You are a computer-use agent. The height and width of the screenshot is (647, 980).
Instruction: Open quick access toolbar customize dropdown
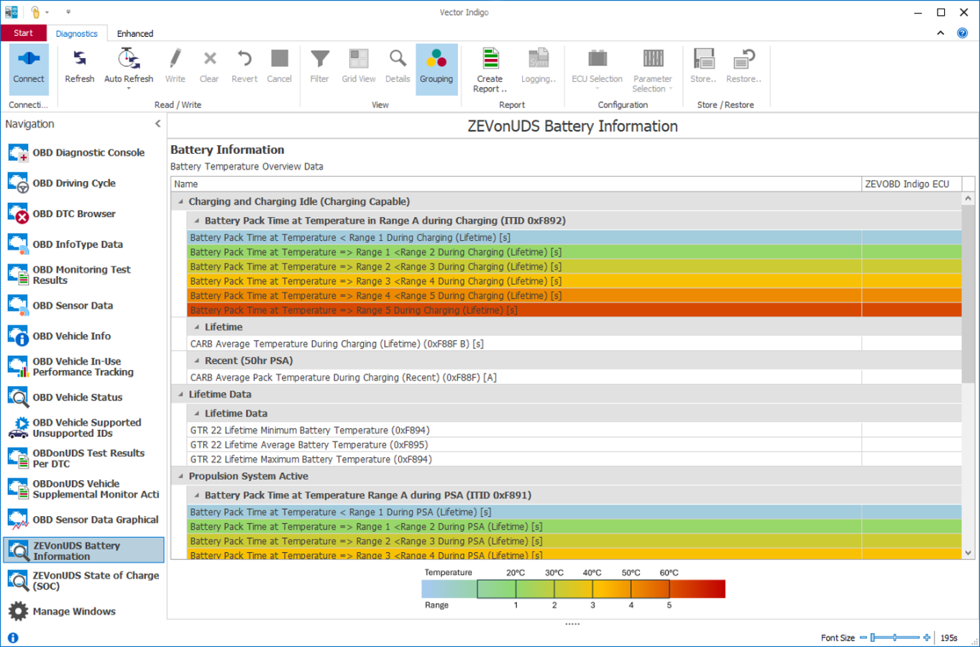coord(68,12)
